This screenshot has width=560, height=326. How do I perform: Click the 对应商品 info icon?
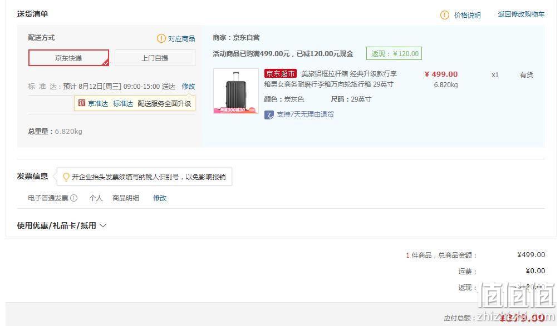161,38
